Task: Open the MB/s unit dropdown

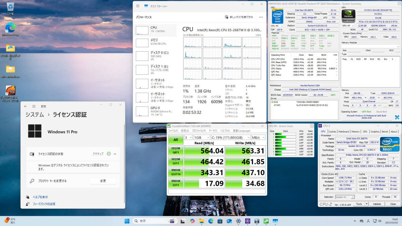Action: (259, 137)
